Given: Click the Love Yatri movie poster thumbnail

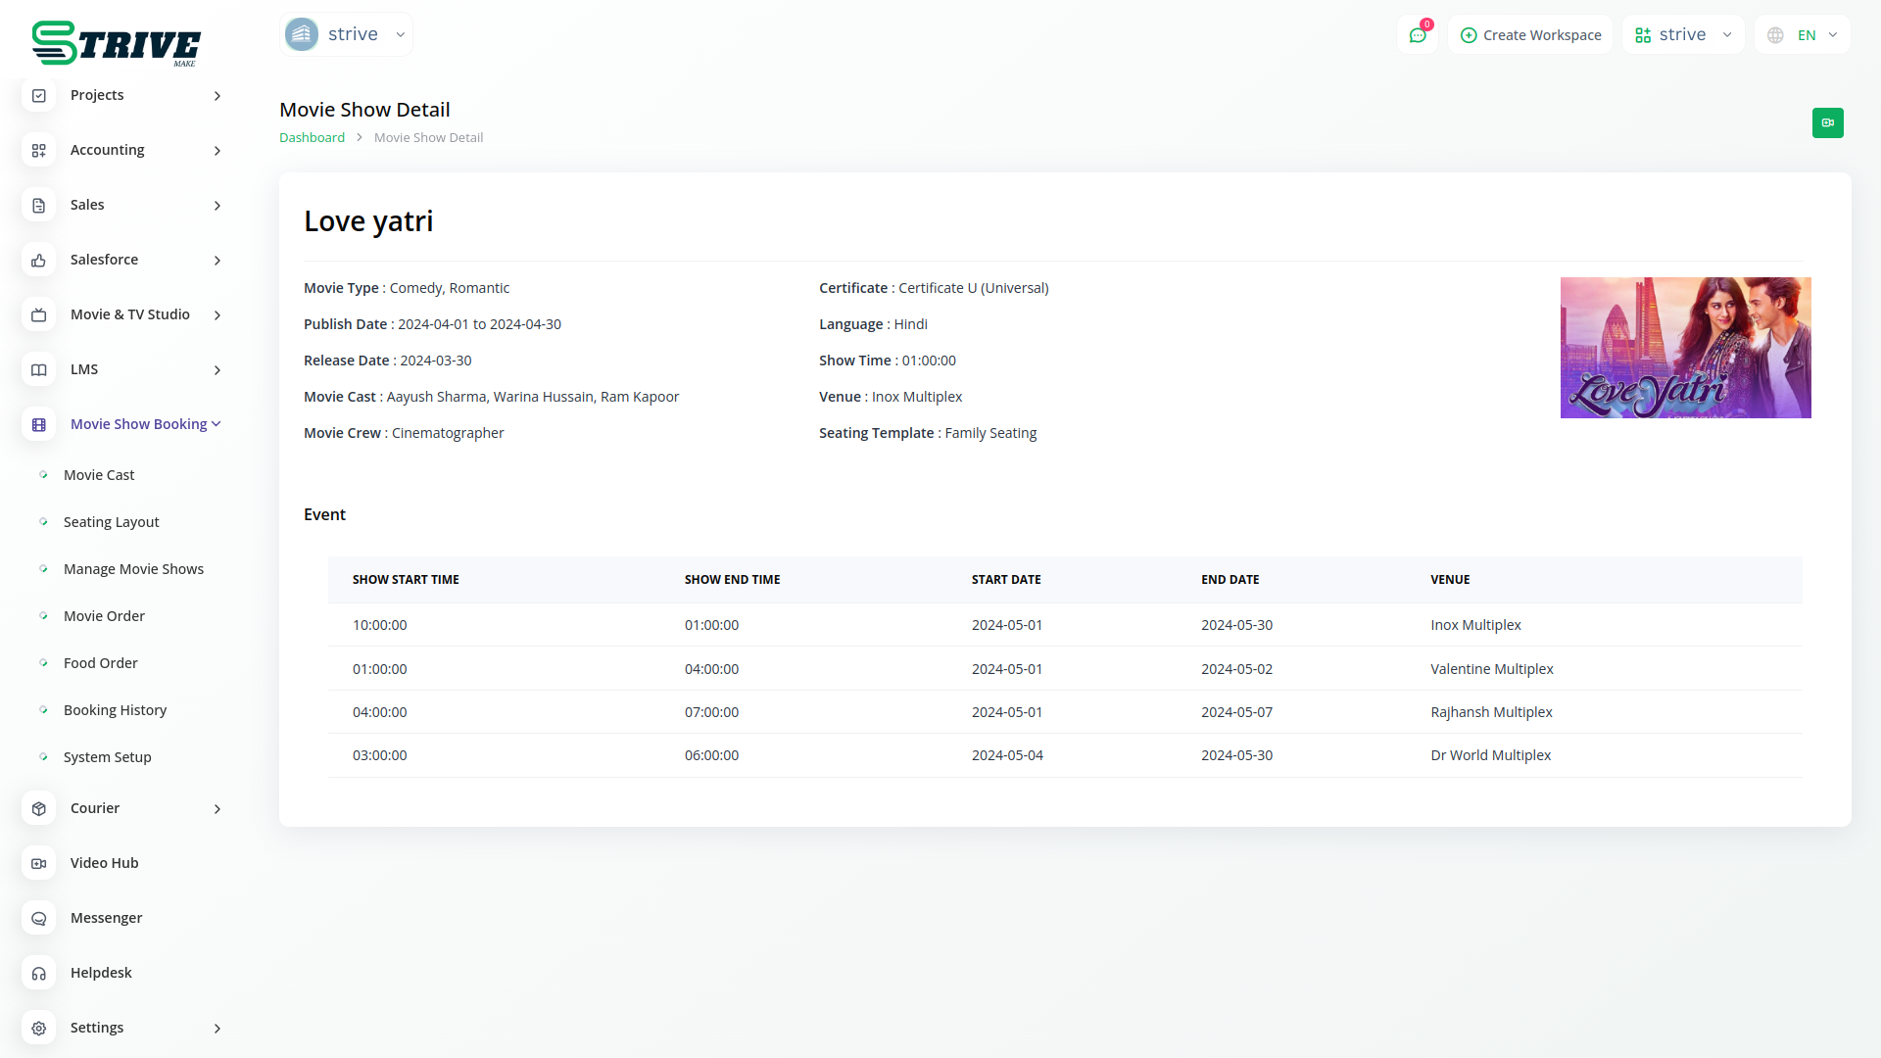Looking at the screenshot, I should click(x=1685, y=348).
